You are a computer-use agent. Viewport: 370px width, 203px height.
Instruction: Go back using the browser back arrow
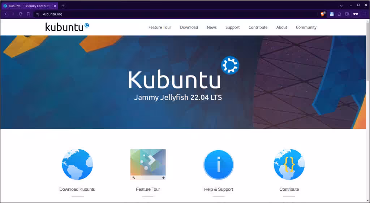(x=6, y=14)
